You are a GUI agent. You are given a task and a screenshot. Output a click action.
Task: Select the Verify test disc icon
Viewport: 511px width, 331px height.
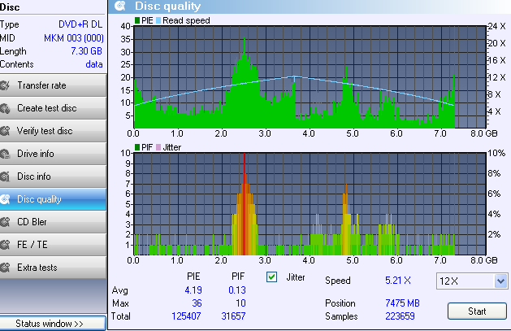click(x=6, y=131)
